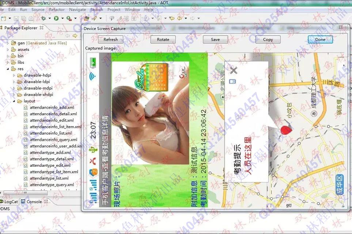Expand the drawable-xhdpi folder
This screenshot has width=352, height=234.
click(14, 95)
